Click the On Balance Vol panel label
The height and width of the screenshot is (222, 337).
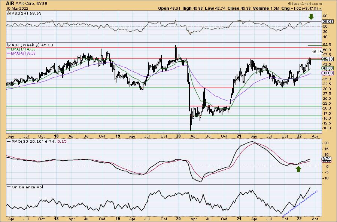tap(27, 187)
